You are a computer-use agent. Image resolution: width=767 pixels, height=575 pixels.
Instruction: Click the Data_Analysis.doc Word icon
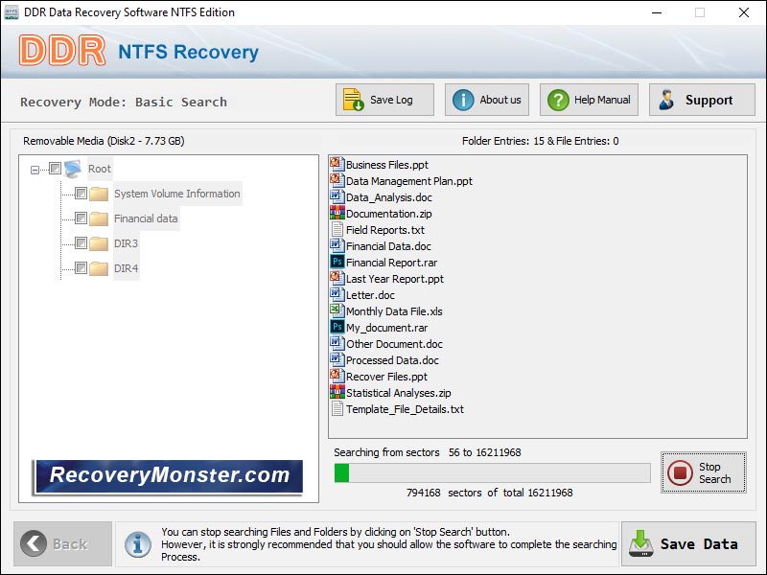tap(336, 196)
